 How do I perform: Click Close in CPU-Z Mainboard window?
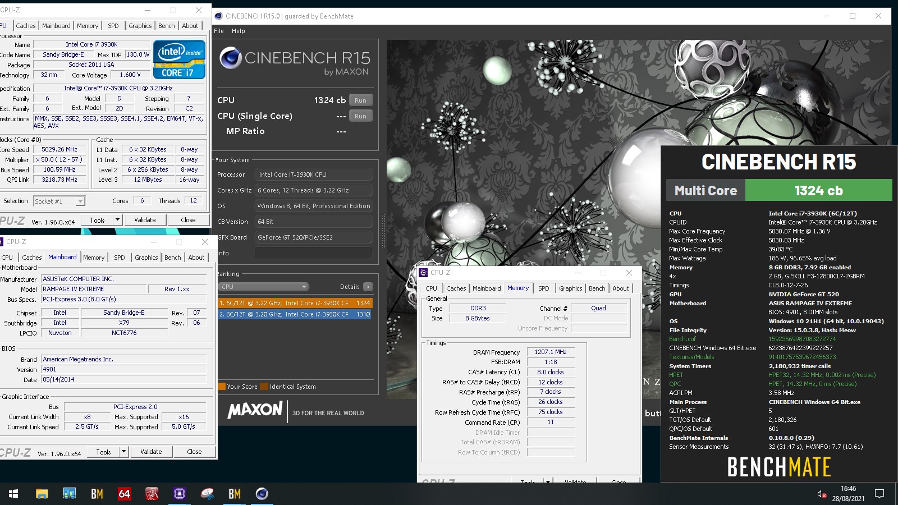point(194,452)
